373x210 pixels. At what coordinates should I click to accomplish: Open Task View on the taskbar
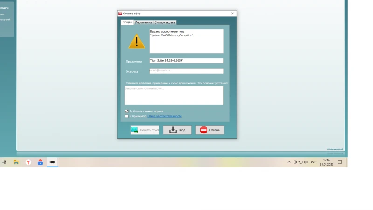(4, 162)
